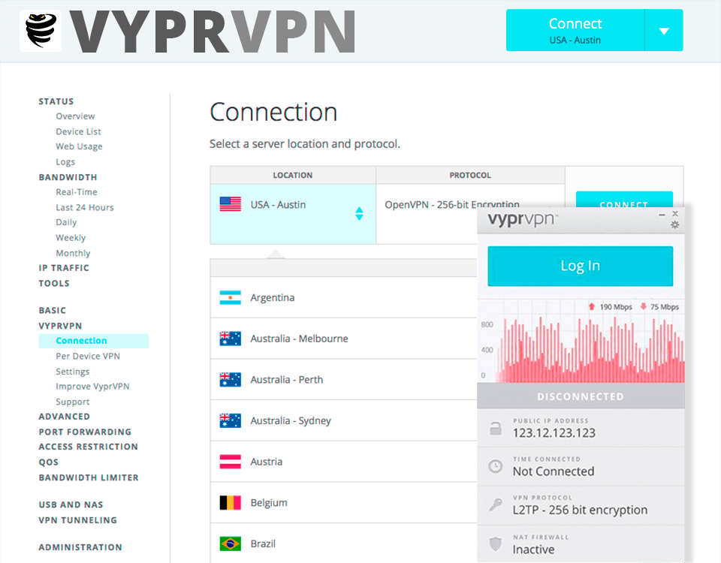The width and height of the screenshot is (721, 563).
Task: Click the L2TP - 256 bit encryption value
Action: click(x=580, y=510)
